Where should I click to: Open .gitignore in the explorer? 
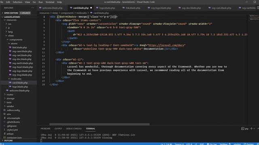[x=12, y=126]
